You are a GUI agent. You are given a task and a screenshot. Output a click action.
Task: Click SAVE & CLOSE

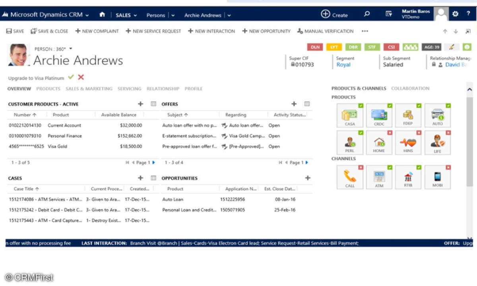pyautogui.click(x=49, y=31)
